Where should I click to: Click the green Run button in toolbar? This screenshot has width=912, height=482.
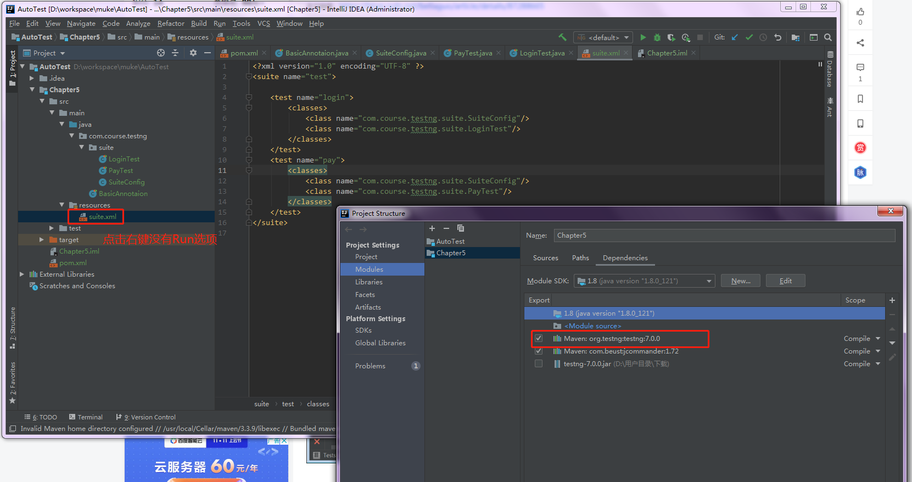[643, 37]
